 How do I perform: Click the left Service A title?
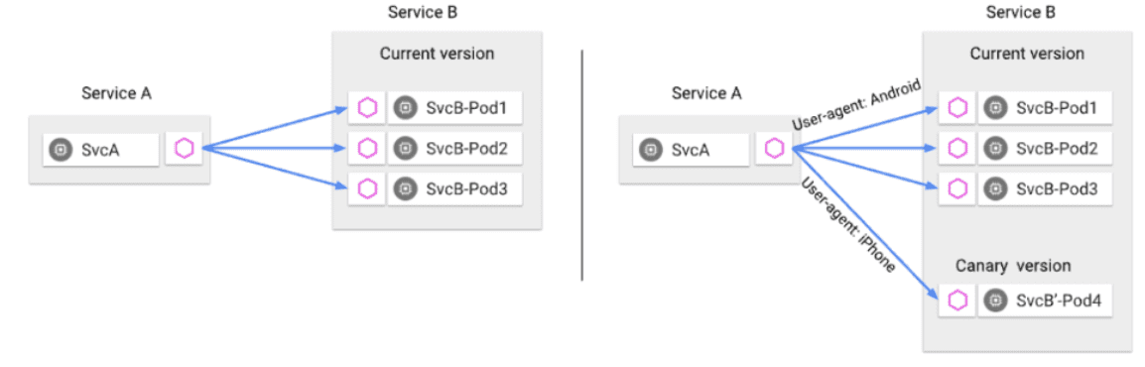tap(117, 92)
